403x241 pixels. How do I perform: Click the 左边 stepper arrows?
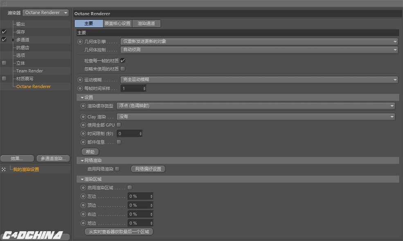(151, 196)
